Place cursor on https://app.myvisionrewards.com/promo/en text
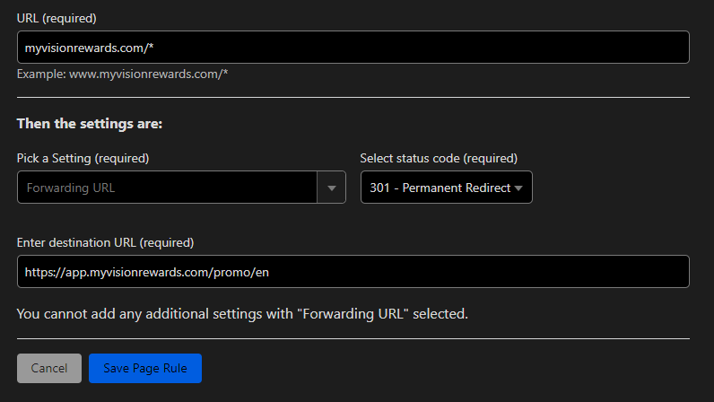 coord(146,272)
